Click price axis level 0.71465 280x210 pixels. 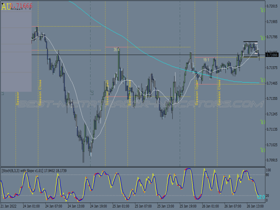pos(272,83)
